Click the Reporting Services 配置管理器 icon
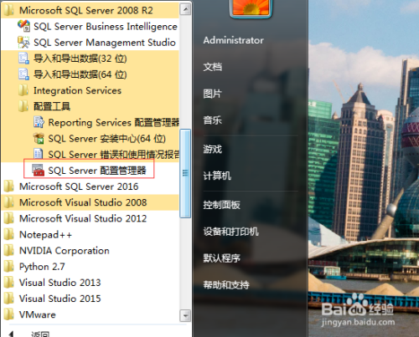The width and height of the screenshot is (419, 337). 39,122
